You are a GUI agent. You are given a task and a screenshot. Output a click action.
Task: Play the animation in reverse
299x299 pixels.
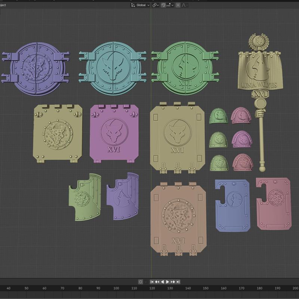163,282
